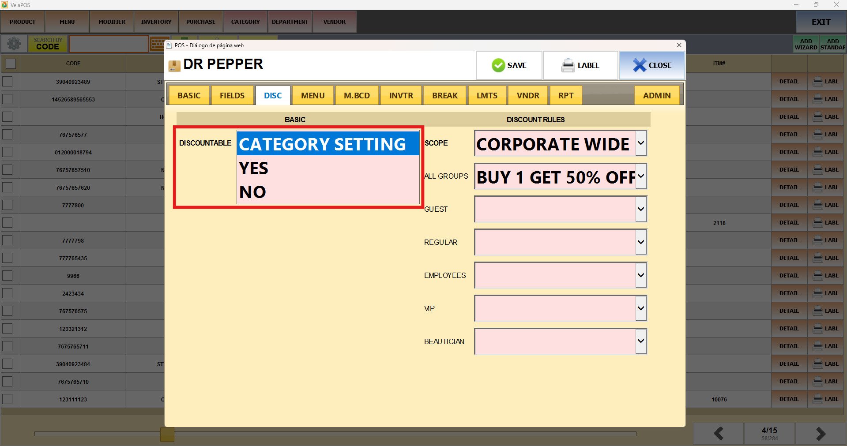Expand the Employees discount dropdown
Viewport: 847px width, 446px height.
coord(640,275)
